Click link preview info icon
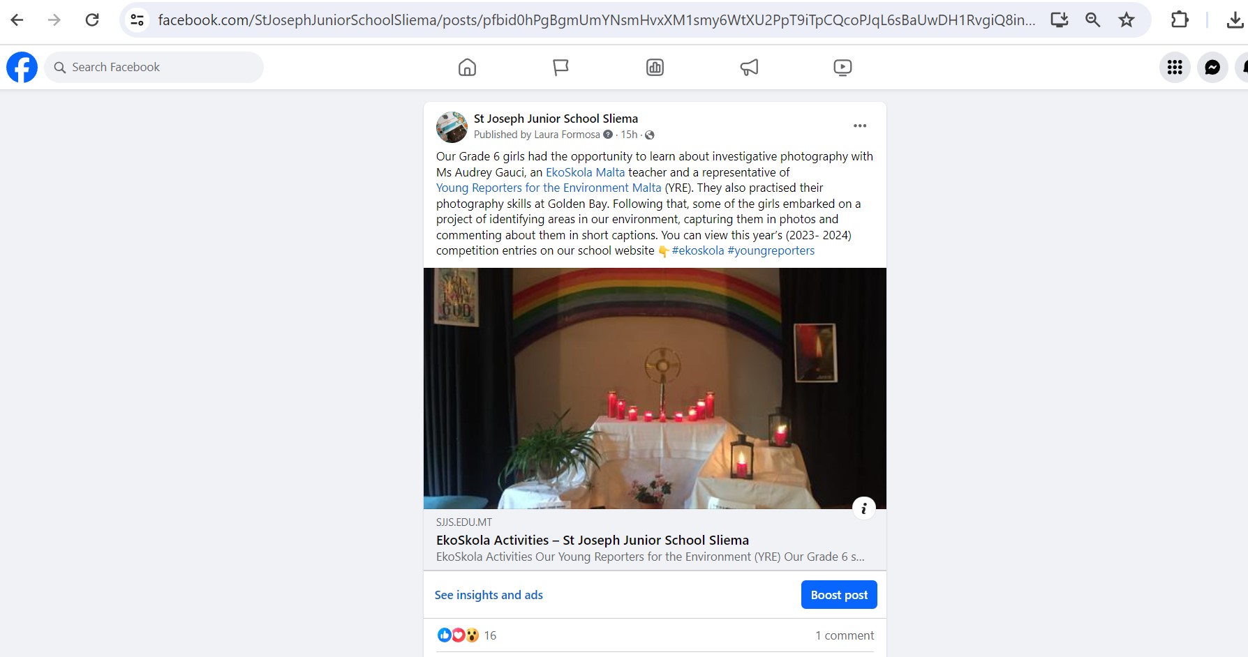 (863, 508)
